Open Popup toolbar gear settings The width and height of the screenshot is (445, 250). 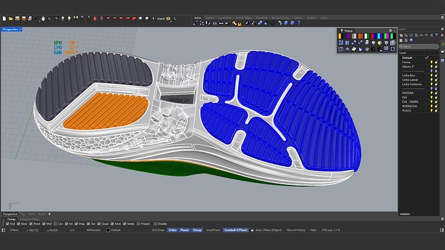point(391,30)
